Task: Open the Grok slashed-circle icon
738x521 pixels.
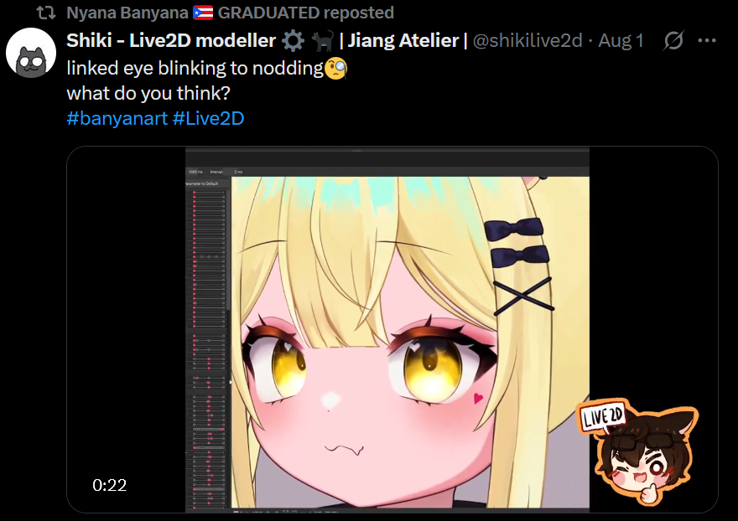Action: click(x=673, y=40)
